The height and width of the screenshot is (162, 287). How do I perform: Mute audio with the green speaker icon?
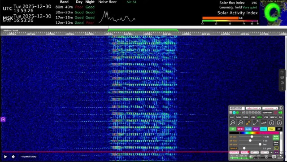(x=280, y=113)
